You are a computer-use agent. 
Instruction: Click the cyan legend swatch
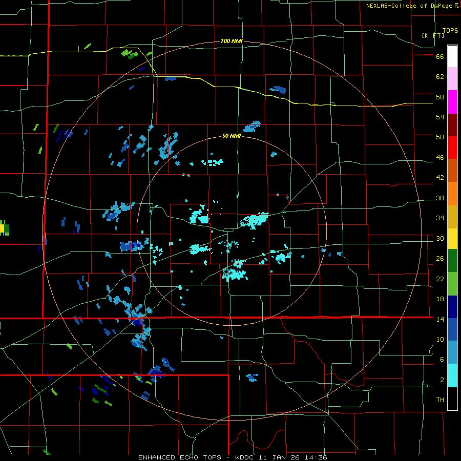tap(452, 375)
